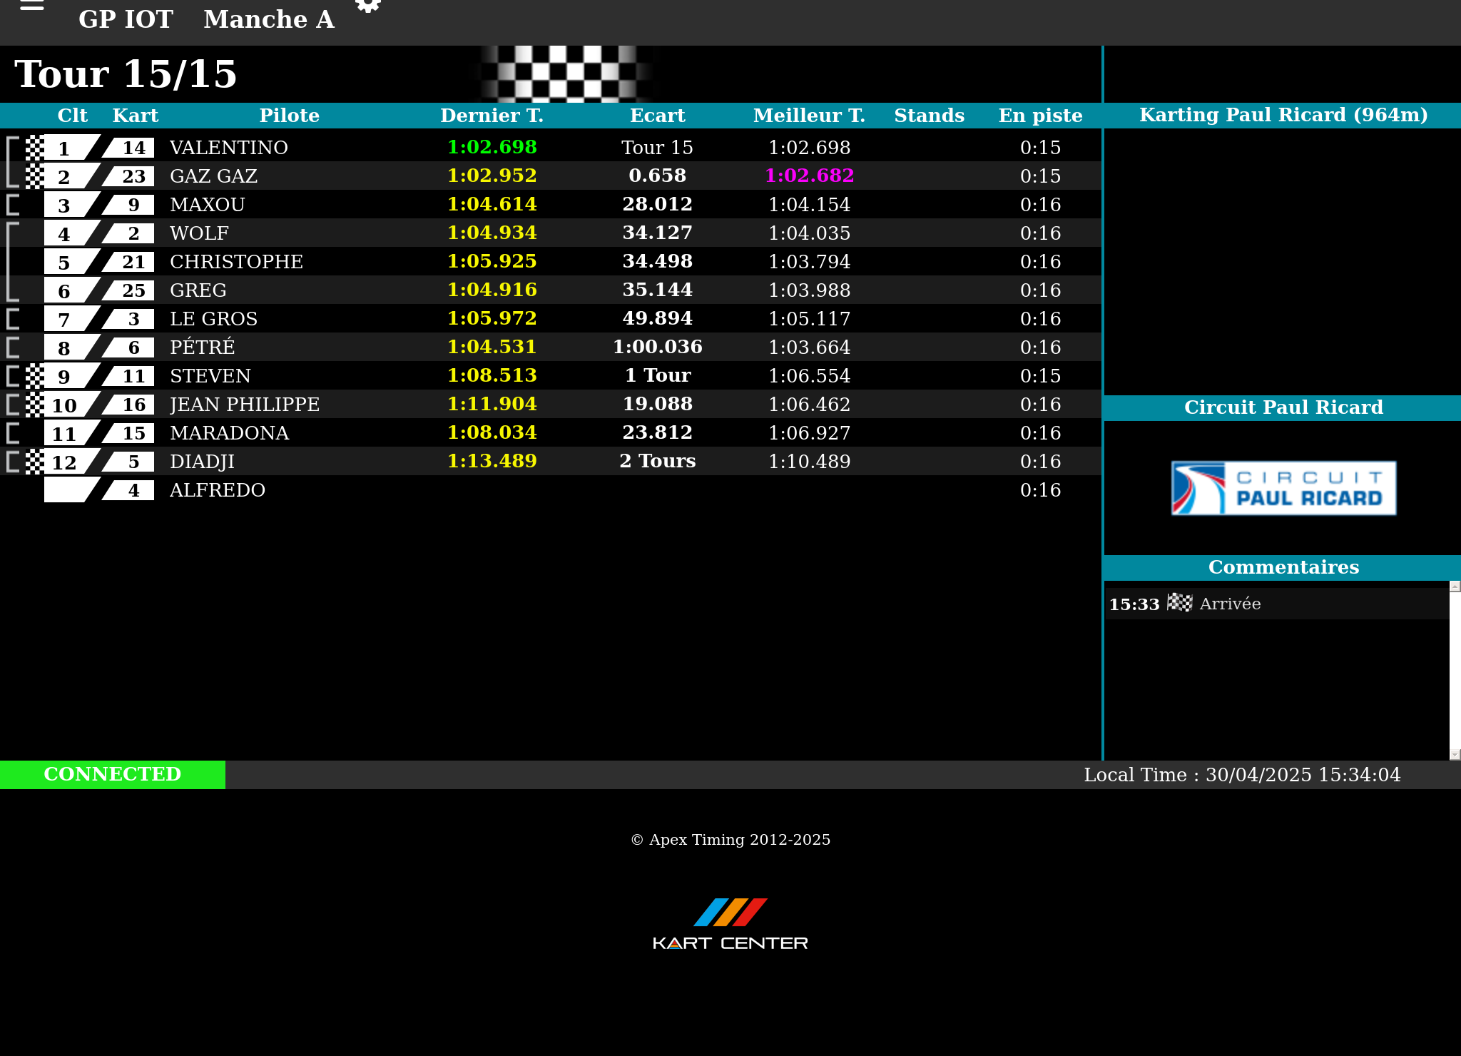
Task: Click GAZ GAZ's purple best lap 1:02.682
Action: [x=809, y=176]
